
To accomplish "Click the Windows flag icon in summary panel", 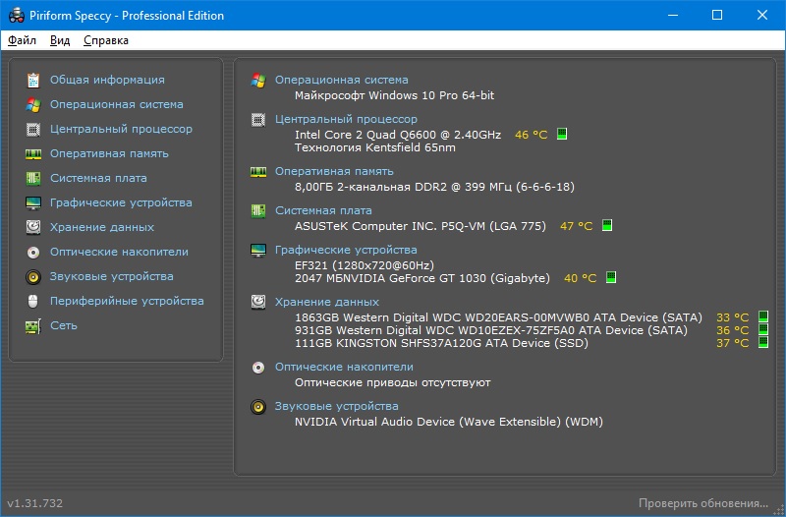I will coord(258,81).
